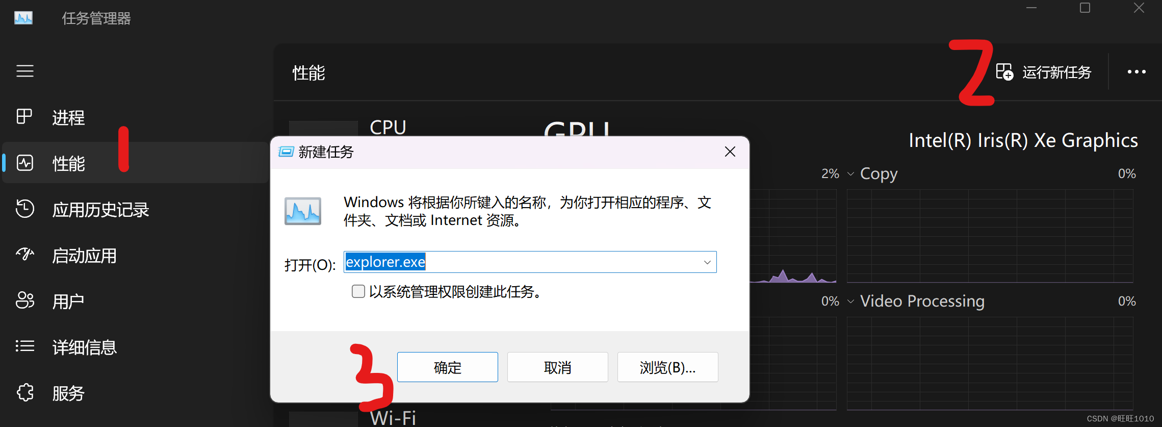Viewport: 1162px width, 427px height.
Task: Open the hamburger navigation menu
Action: point(24,71)
